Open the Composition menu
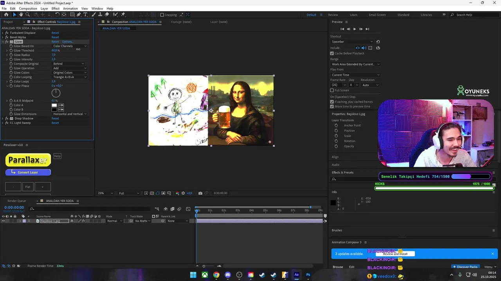Screen dimensions: 501x281 (28, 9)
